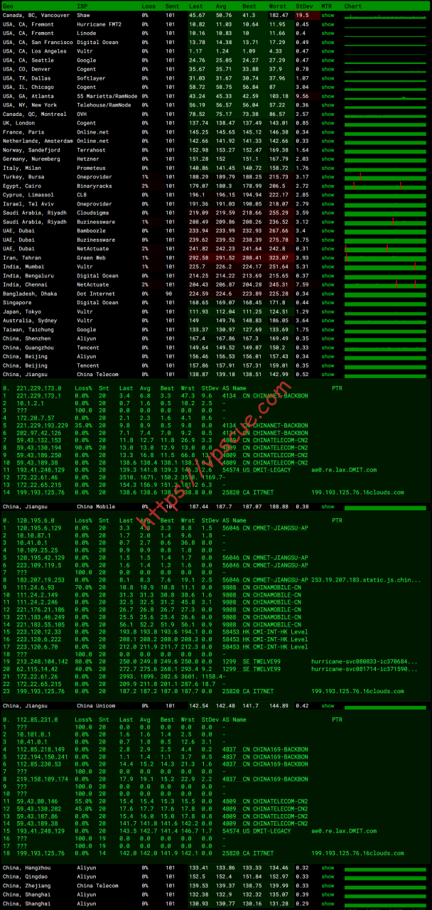Show MTR for San Francisco Digital Ocean

click(327, 42)
